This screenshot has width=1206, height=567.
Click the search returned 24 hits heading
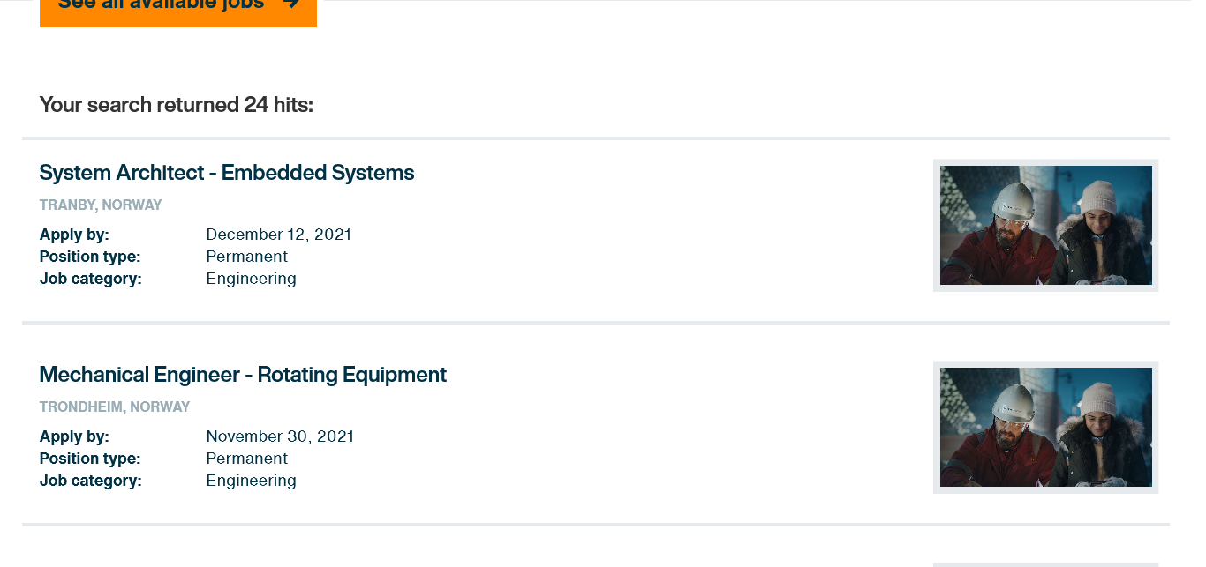177,106
